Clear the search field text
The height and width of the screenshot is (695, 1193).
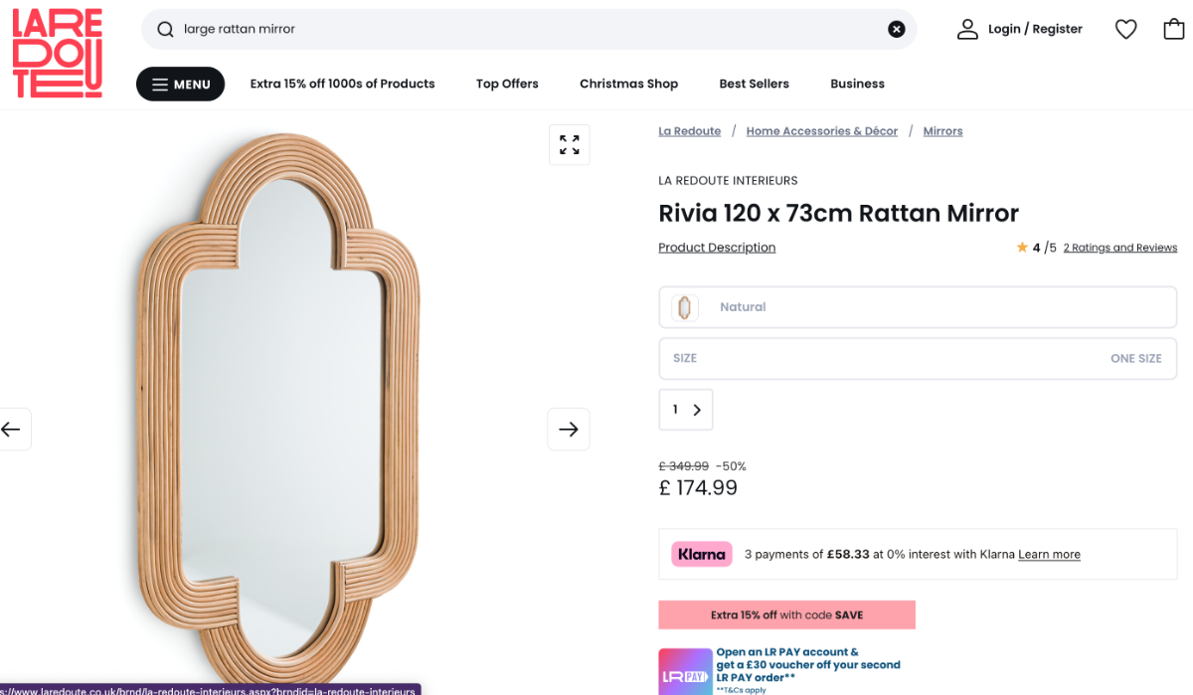897,30
